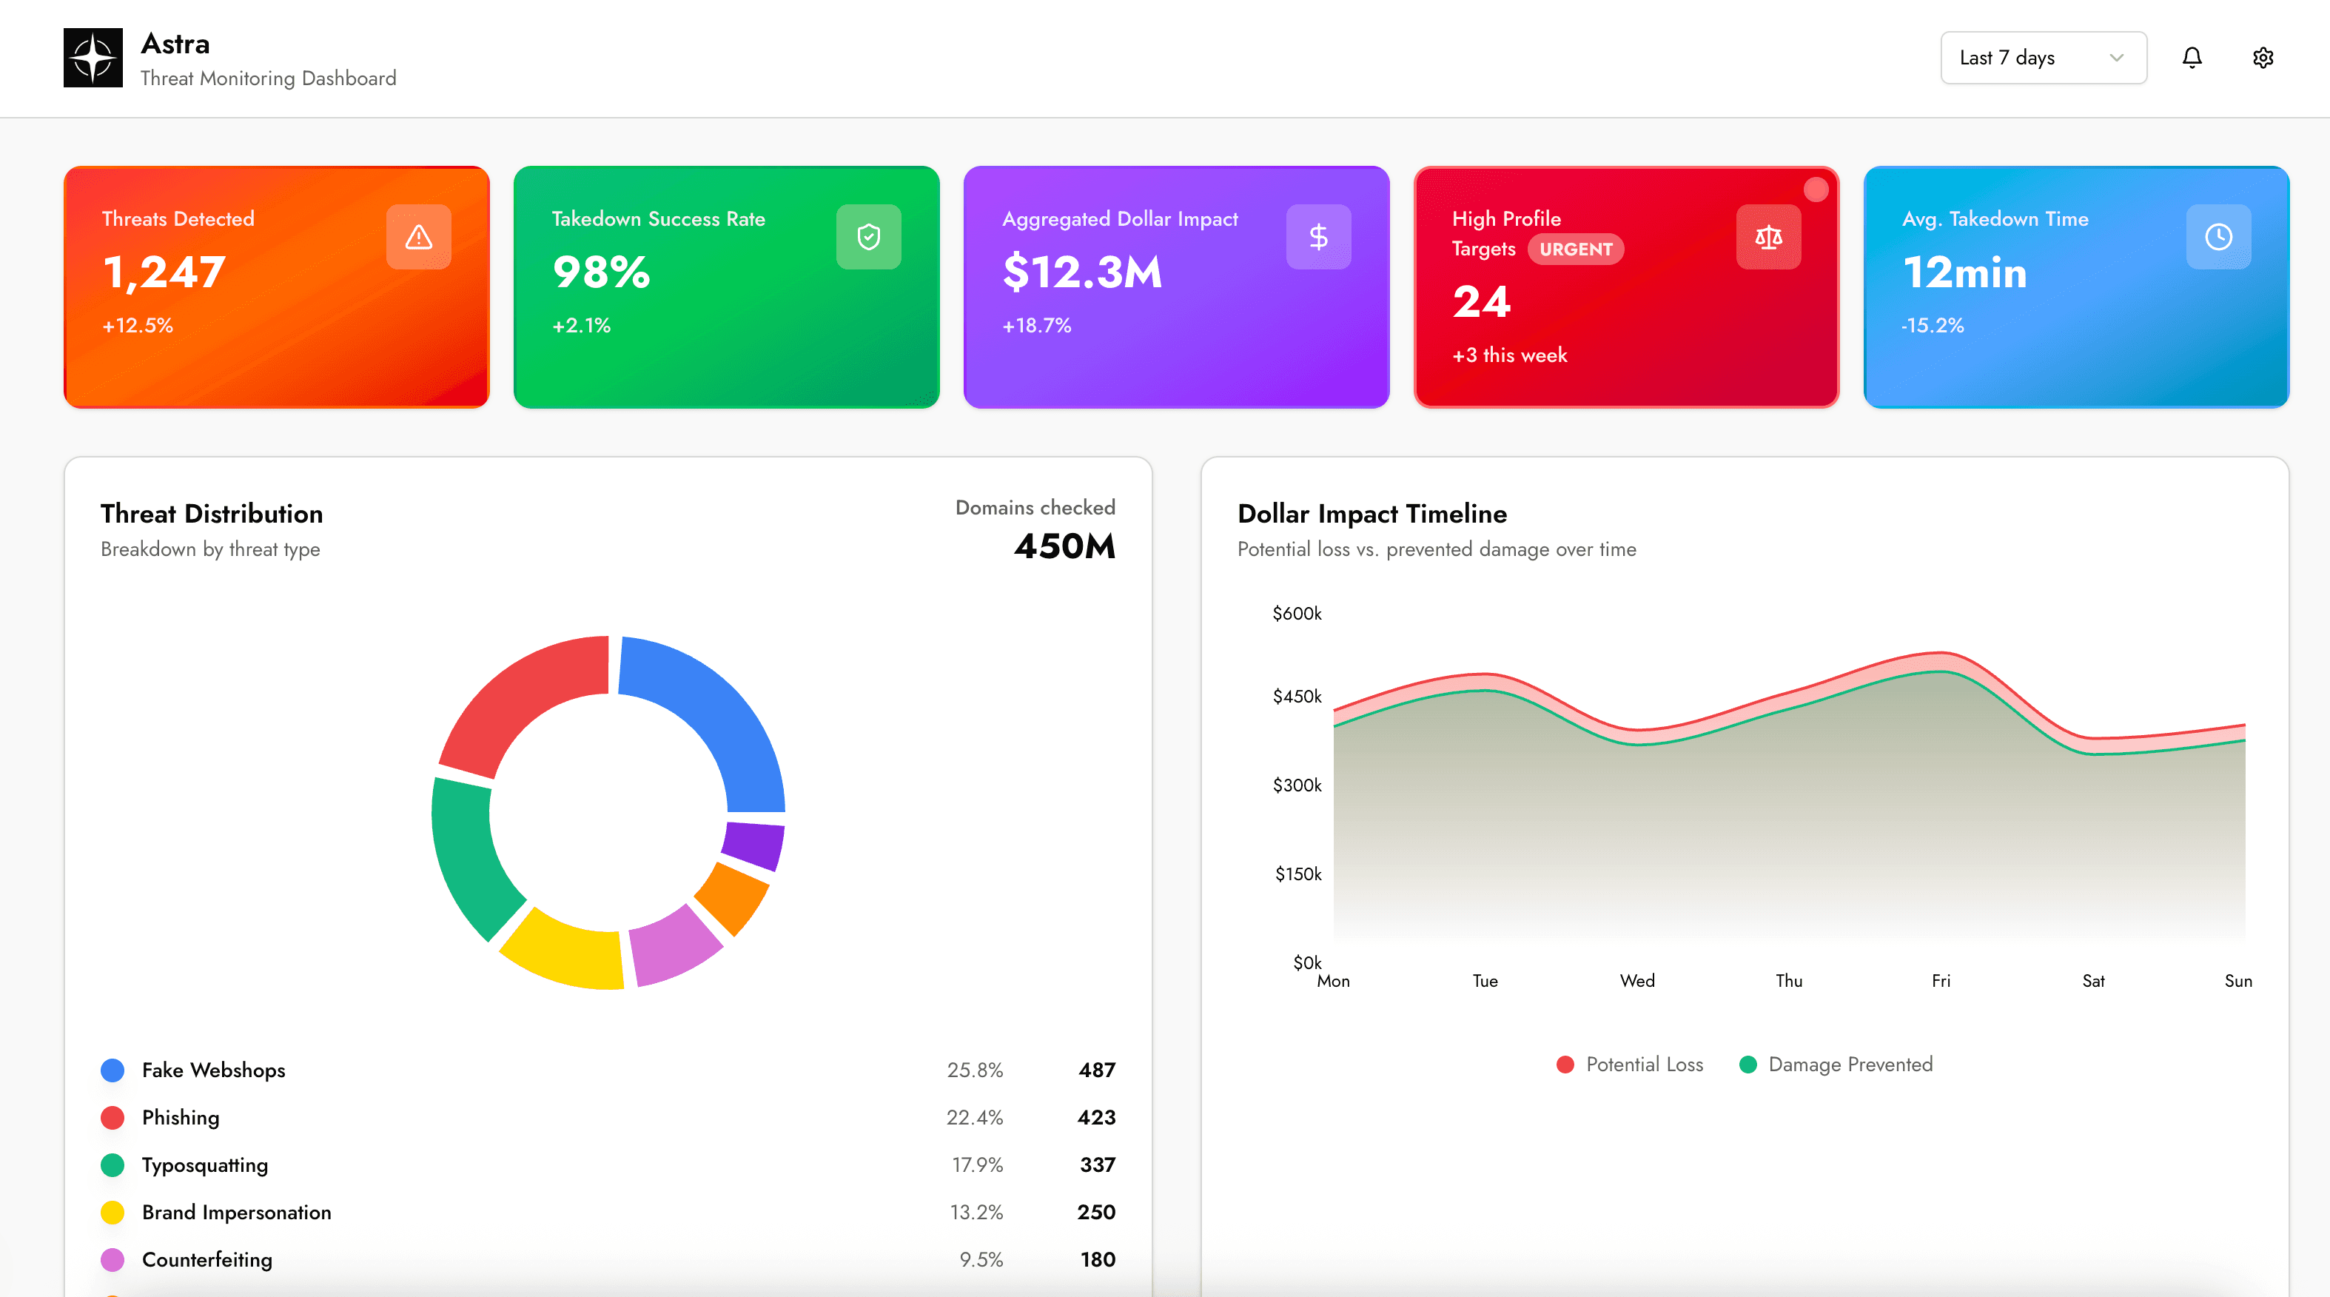Click the scales icon on High Profile Targets card
Viewport: 2330px width, 1297px height.
[1767, 237]
